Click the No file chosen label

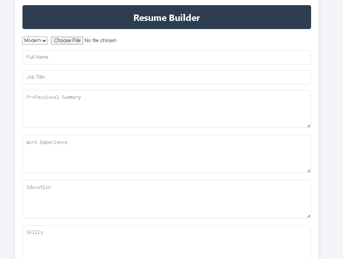(x=100, y=40)
